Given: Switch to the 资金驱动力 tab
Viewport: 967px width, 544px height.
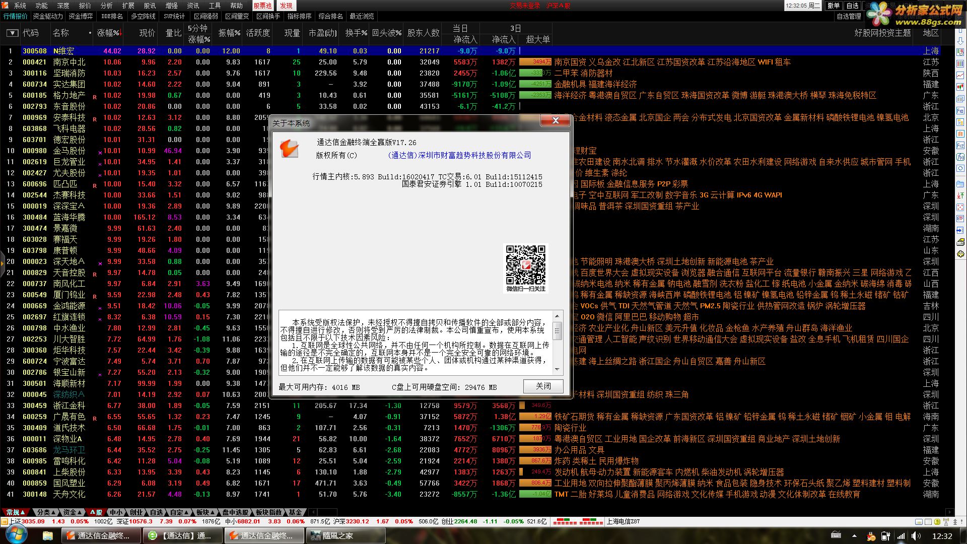Looking at the screenshot, I should (x=48, y=16).
